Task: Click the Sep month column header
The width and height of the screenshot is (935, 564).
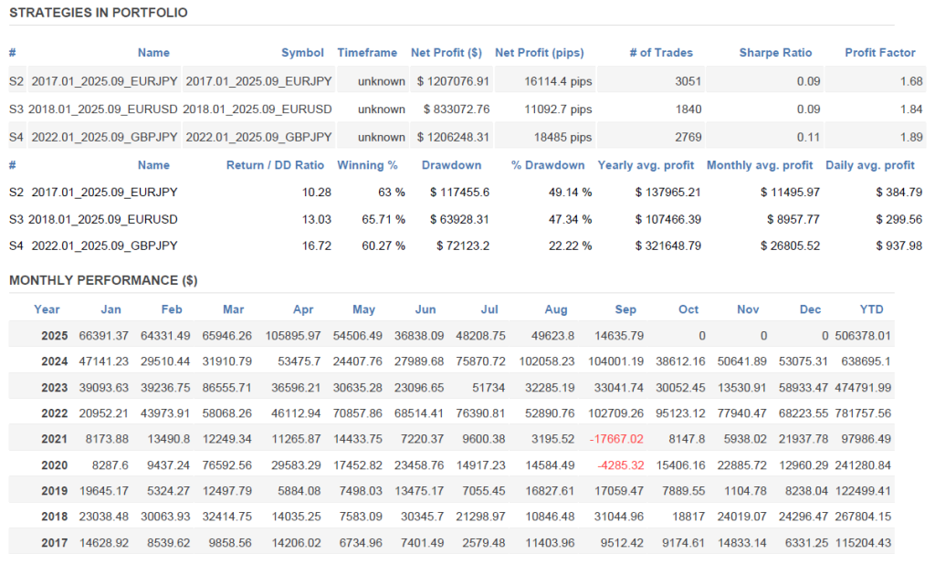Action: click(x=625, y=309)
